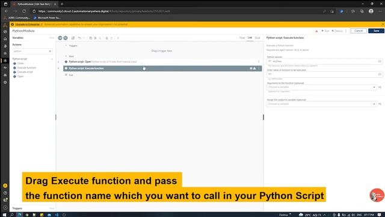Screen dimensions: 385x217
Task: Switch to Flow view tab
Action: point(242,37)
